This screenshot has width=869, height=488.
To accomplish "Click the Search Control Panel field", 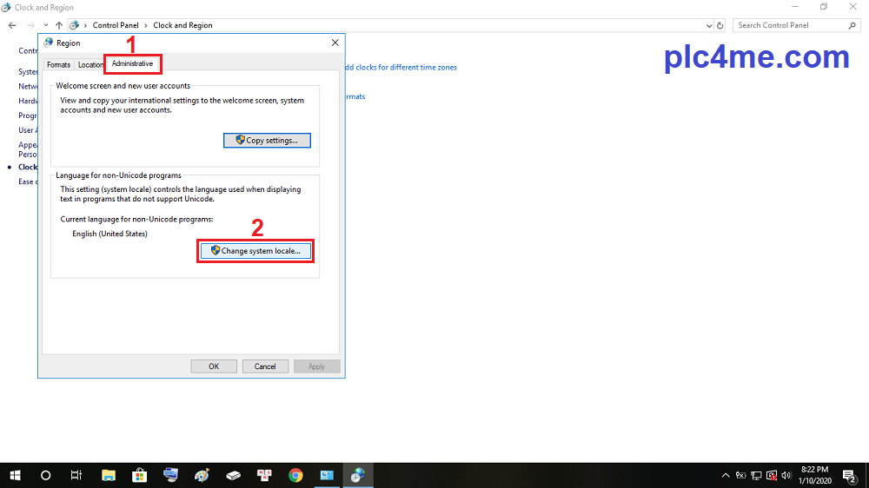I will click(x=789, y=25).
